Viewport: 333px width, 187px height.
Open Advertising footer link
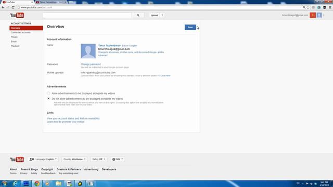[x=92, y=169]
